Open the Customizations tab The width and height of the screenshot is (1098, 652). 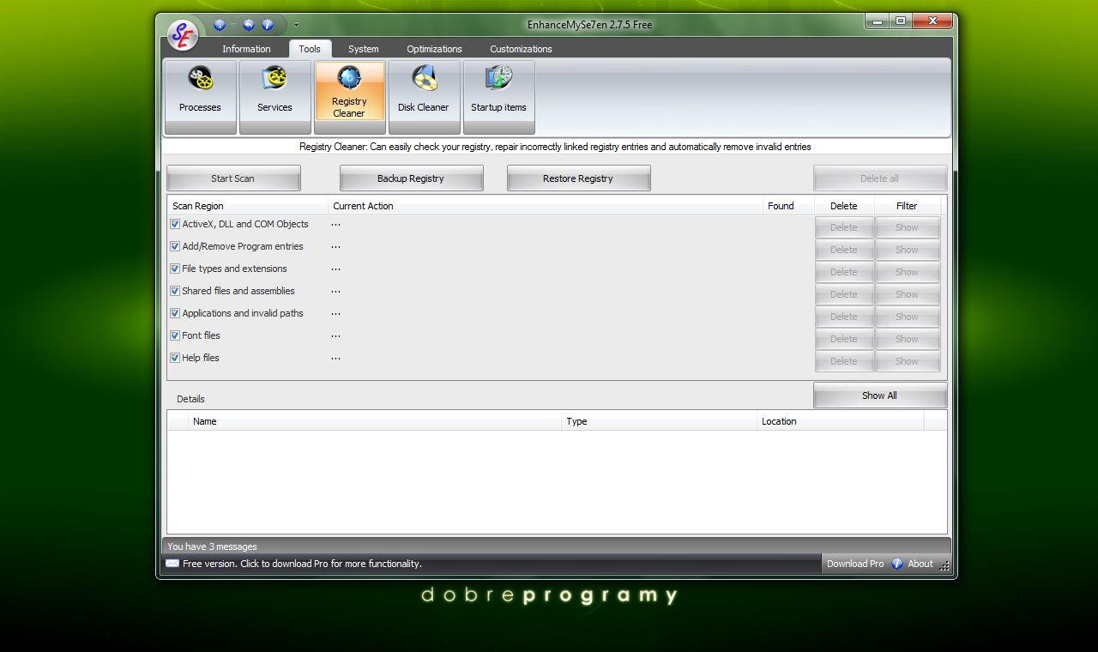[x=521, y=49]
